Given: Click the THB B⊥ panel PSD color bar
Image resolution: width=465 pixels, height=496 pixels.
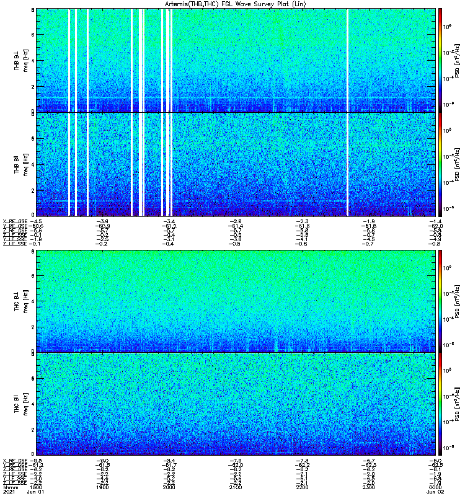Looking at the screenshot, I should pyautogui.click(x=440, y=60).
